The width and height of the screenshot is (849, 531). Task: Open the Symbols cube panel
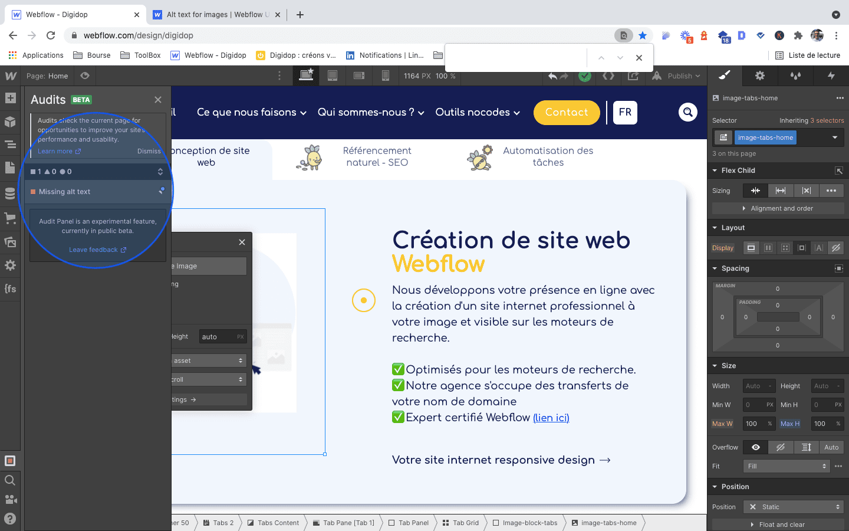click(x=10, y=122)
